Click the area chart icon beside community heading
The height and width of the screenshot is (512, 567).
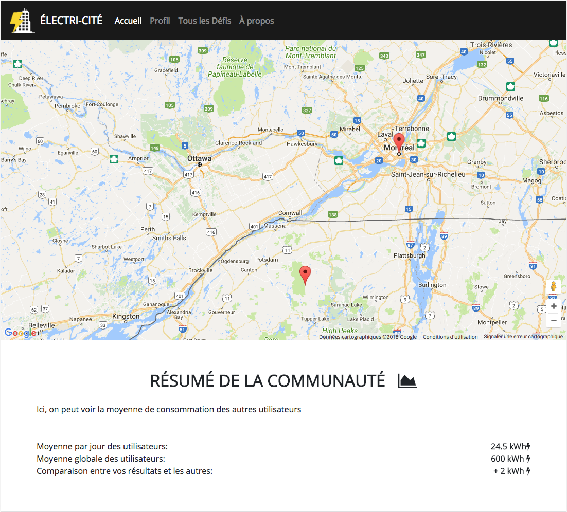click(407, 381)
